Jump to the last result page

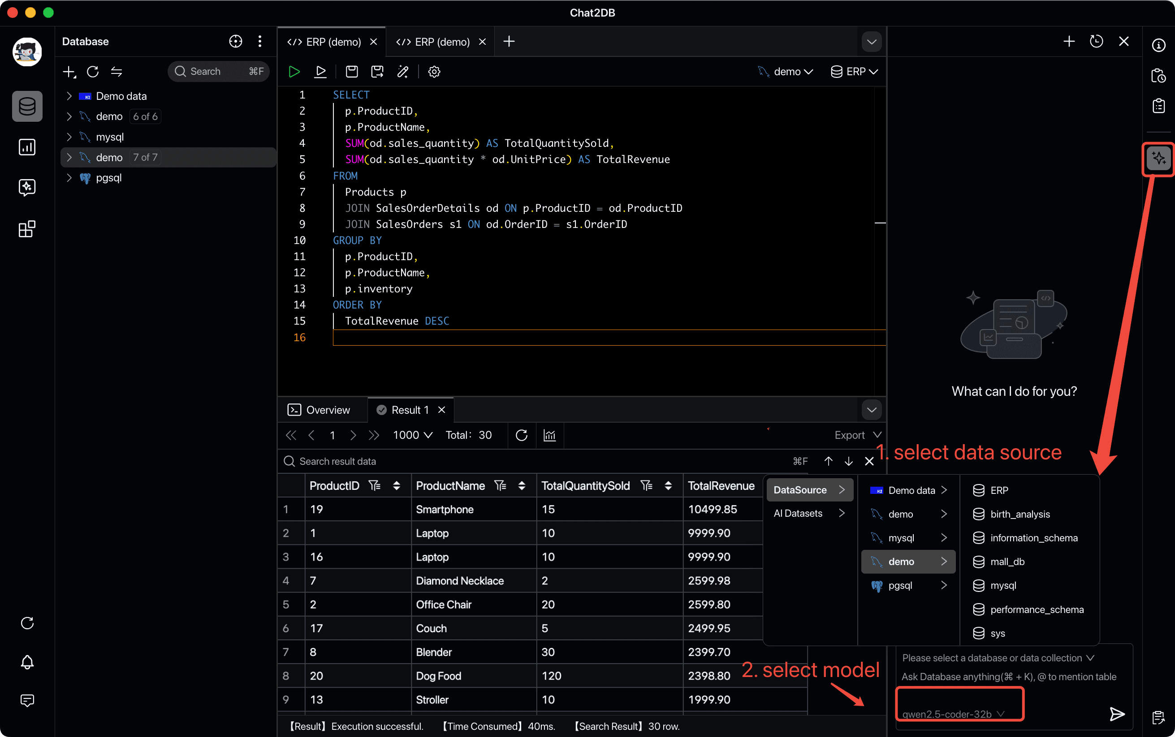[x=374, y=435]
